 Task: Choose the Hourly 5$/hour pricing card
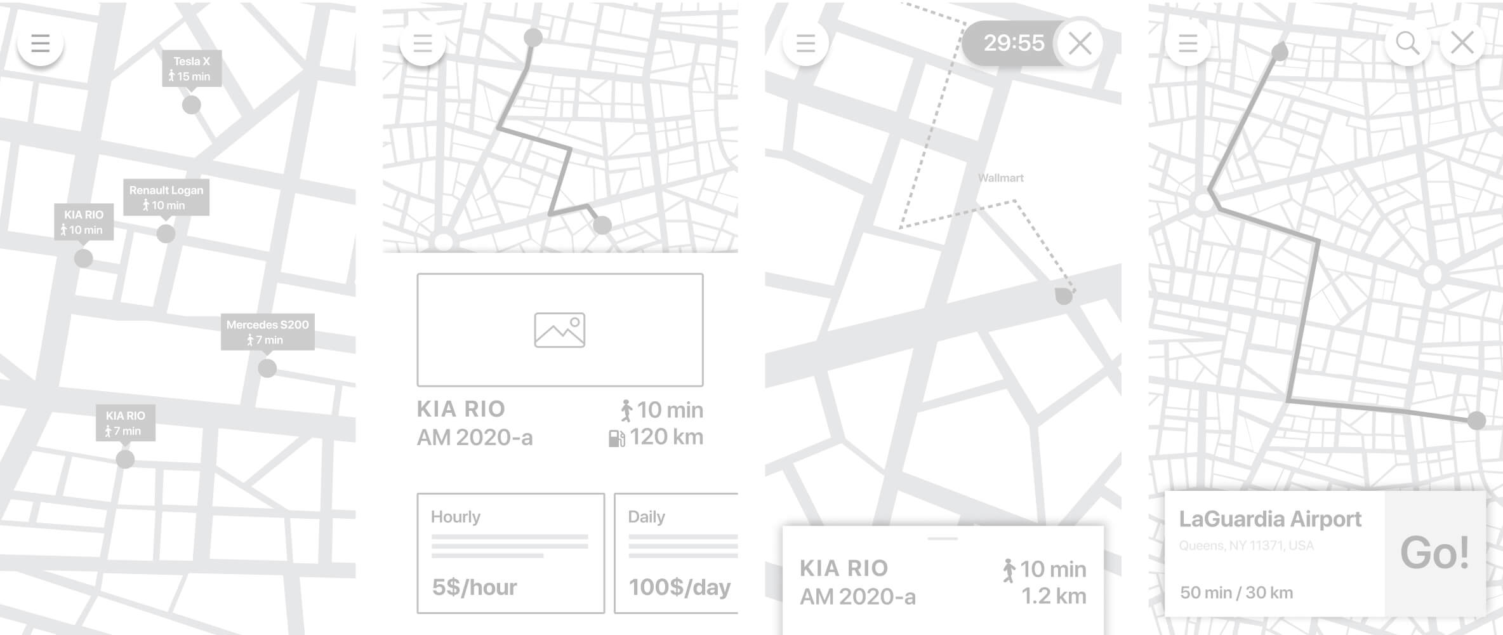[511, 553]
